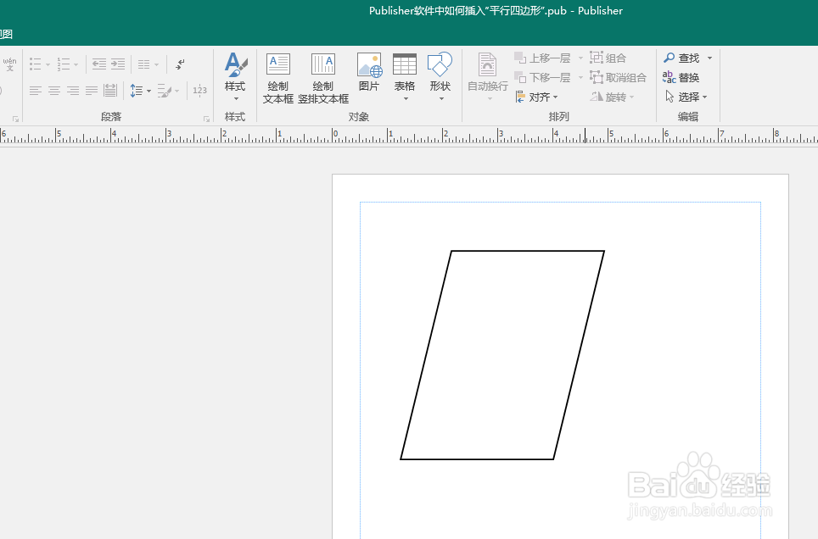Click the bullet list icon

click(35, 64)
